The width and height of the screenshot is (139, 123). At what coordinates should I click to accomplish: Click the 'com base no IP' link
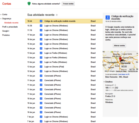124,74
